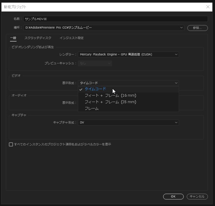Click chevron arrow of レンダラー combo box
Screen dimensions: 215x206
[176, 55]
